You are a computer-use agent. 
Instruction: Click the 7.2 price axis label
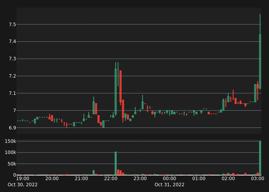[12, 76]
